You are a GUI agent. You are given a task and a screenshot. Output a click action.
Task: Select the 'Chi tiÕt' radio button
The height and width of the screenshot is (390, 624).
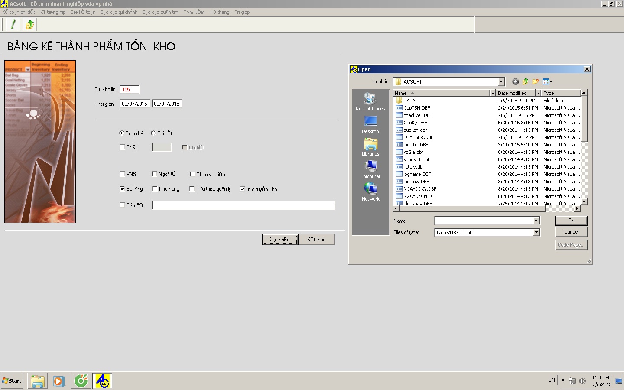coord(153,133)
